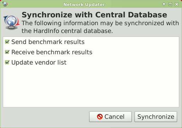Start syncing with the Synchronize button
The width and height of the screenshot is (182, 128).
coord(156,117)
